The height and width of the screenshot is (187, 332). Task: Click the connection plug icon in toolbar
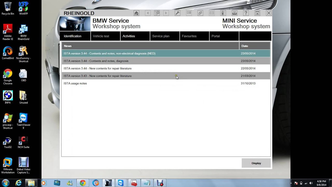click(200, 13)
